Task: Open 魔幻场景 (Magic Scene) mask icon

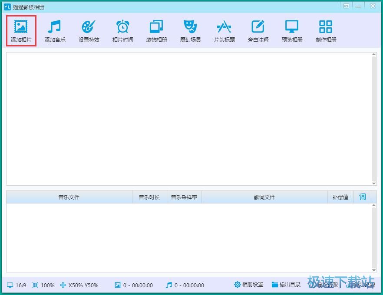Action: coord(190,27)
